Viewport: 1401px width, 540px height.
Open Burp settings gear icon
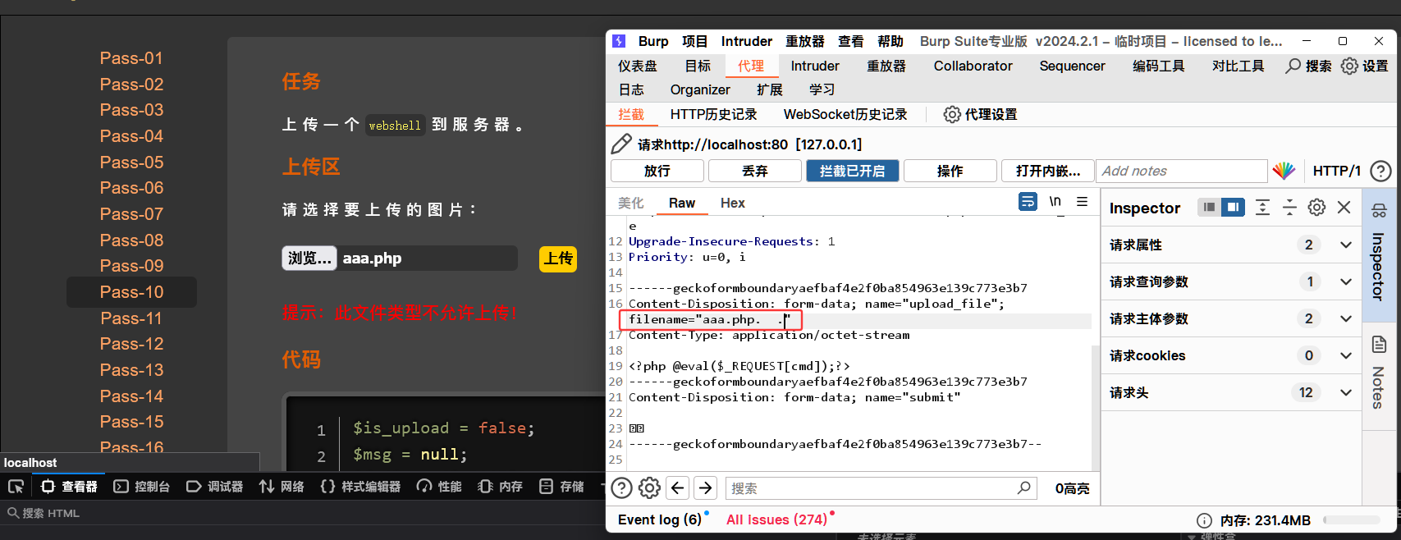(1349, 66)
